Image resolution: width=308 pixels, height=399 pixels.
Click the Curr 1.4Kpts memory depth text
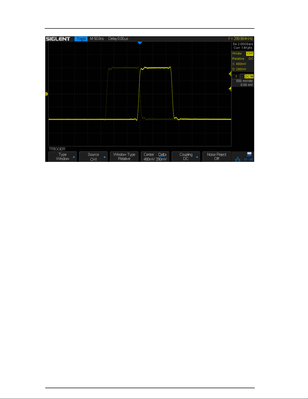coord(243,48)
